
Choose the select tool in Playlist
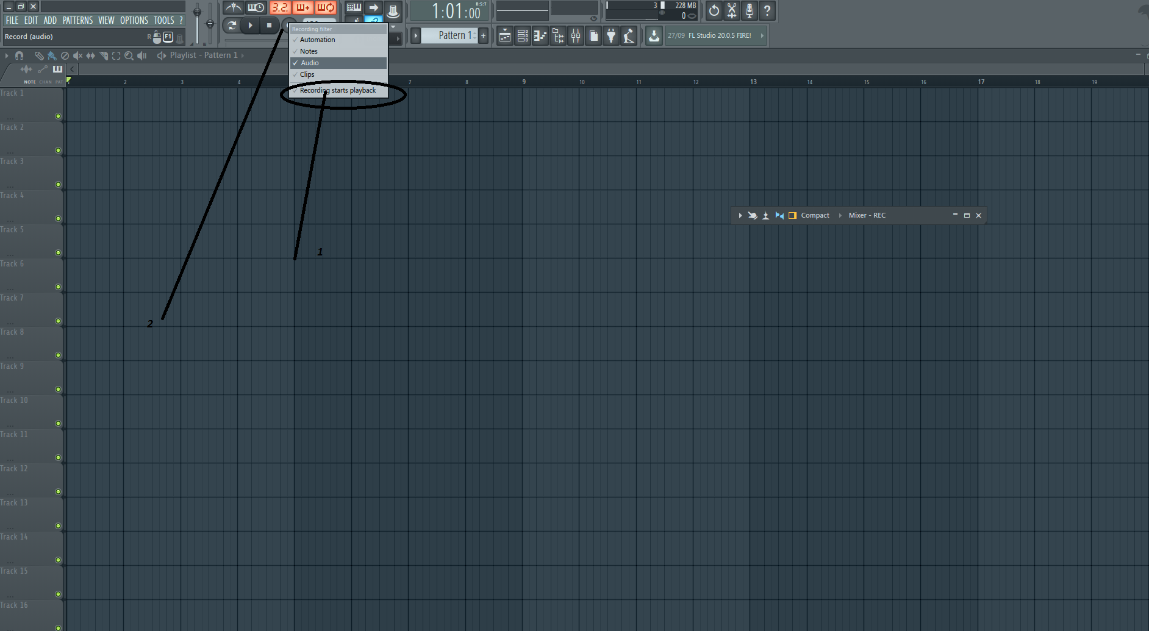(x=116, y=55)
